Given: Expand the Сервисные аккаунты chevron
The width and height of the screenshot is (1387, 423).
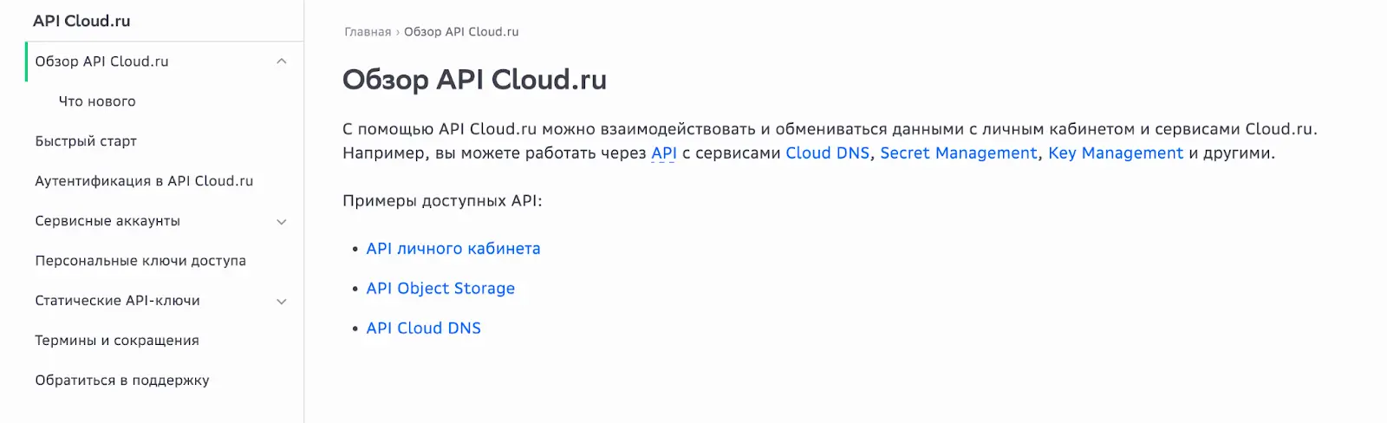Looking at the screenshot, I should (281, 222).
